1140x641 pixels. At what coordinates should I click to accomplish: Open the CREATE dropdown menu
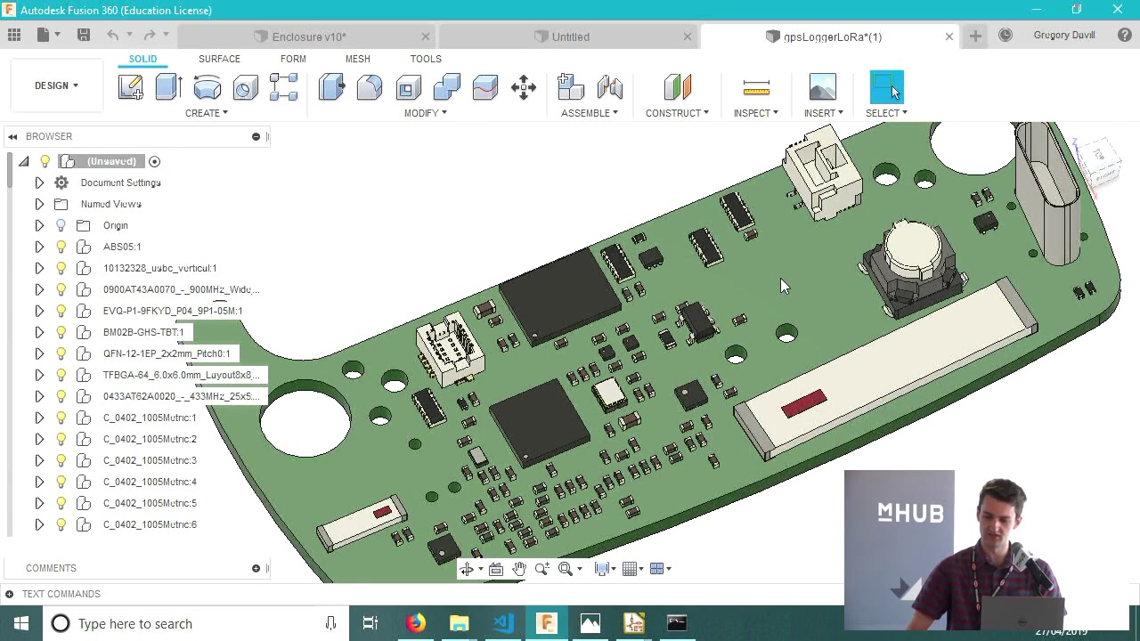(207, 113)
